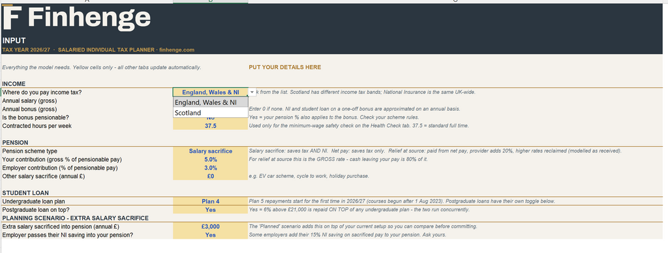This screenshot has width=668, height=253.
Task: Click the PENSION section heading
Action: [15, 143]
